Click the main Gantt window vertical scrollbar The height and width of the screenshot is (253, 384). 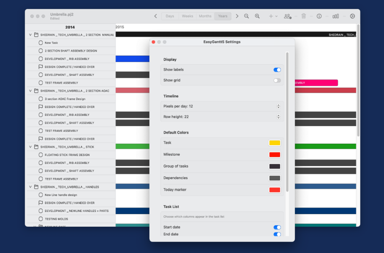358,80
